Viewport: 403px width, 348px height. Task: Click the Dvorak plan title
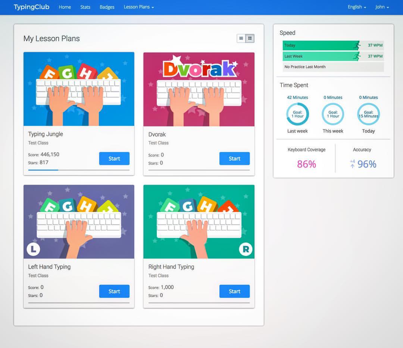point(157,134)
